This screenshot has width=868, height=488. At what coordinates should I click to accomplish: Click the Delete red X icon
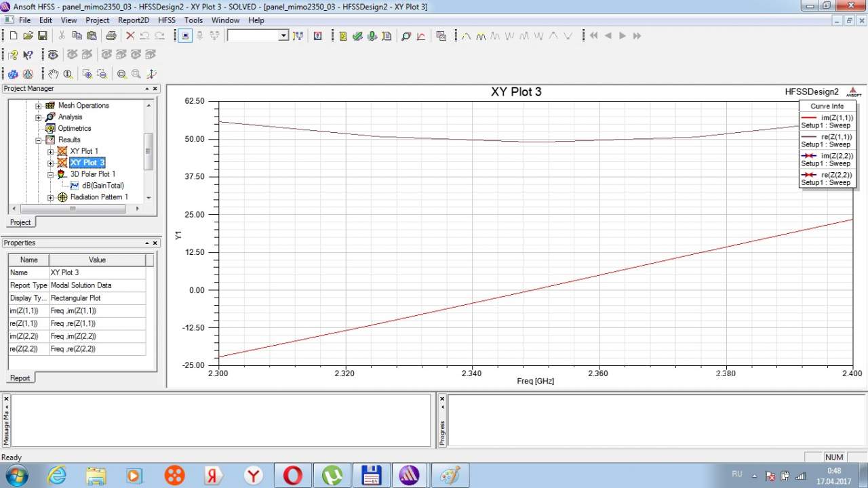click(x=130, y=36)
